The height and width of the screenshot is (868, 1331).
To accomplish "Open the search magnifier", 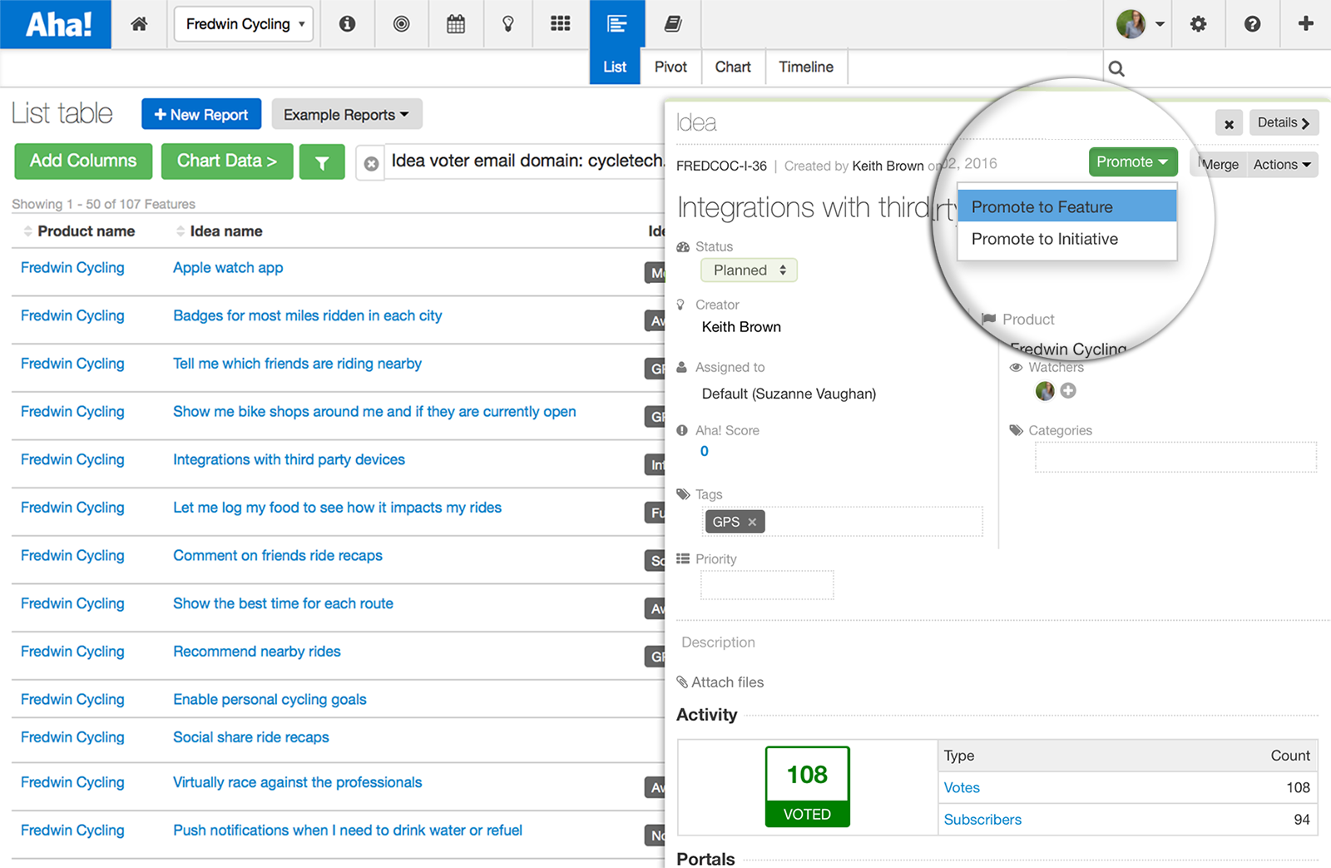I will pyautogui.click(x=1116, y=68).
